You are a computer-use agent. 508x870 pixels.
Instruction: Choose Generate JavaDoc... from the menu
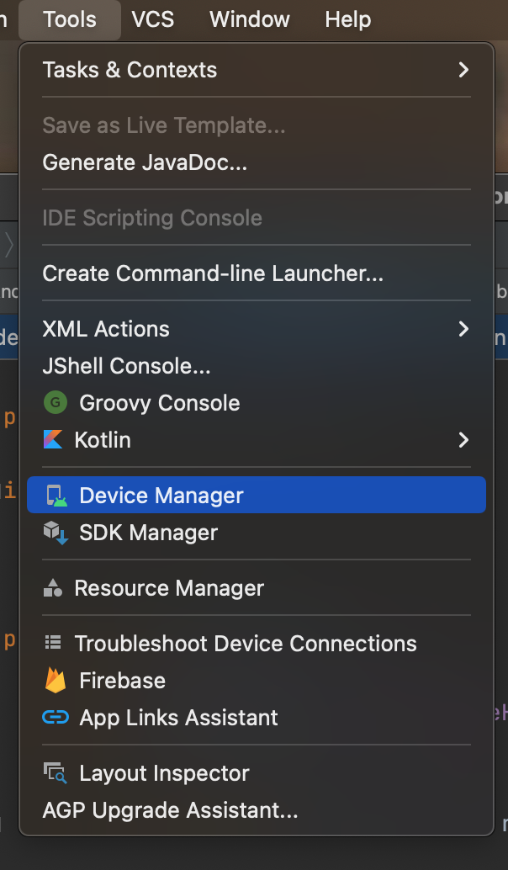[145, 162]
